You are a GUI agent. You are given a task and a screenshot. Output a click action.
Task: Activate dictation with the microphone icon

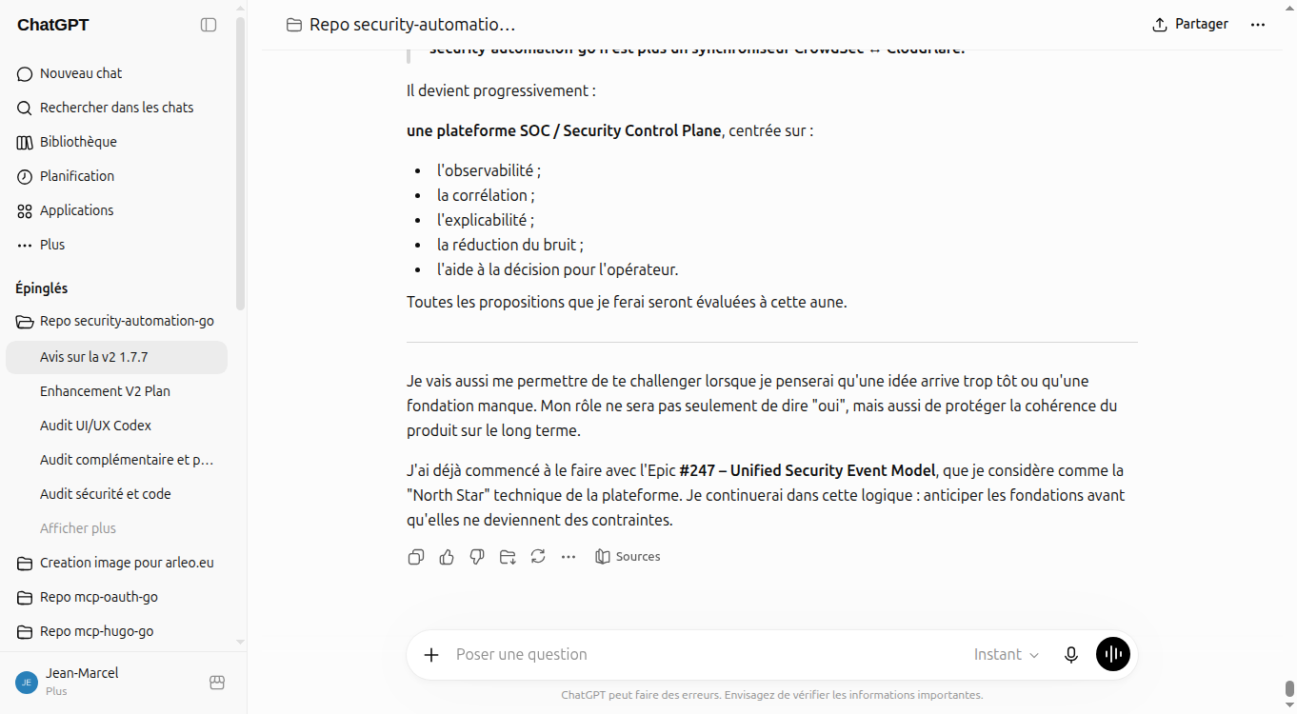1071,654
